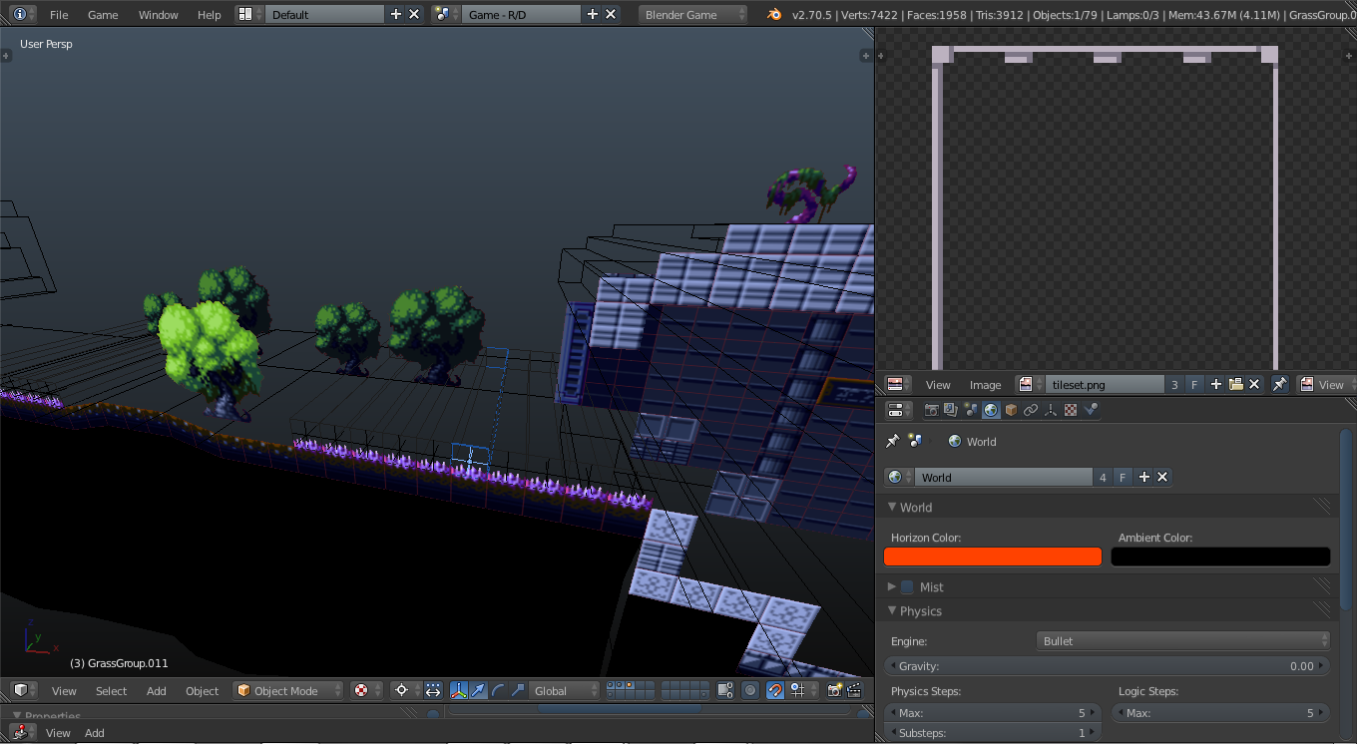Click the Gravity value field

(1108, 666)
